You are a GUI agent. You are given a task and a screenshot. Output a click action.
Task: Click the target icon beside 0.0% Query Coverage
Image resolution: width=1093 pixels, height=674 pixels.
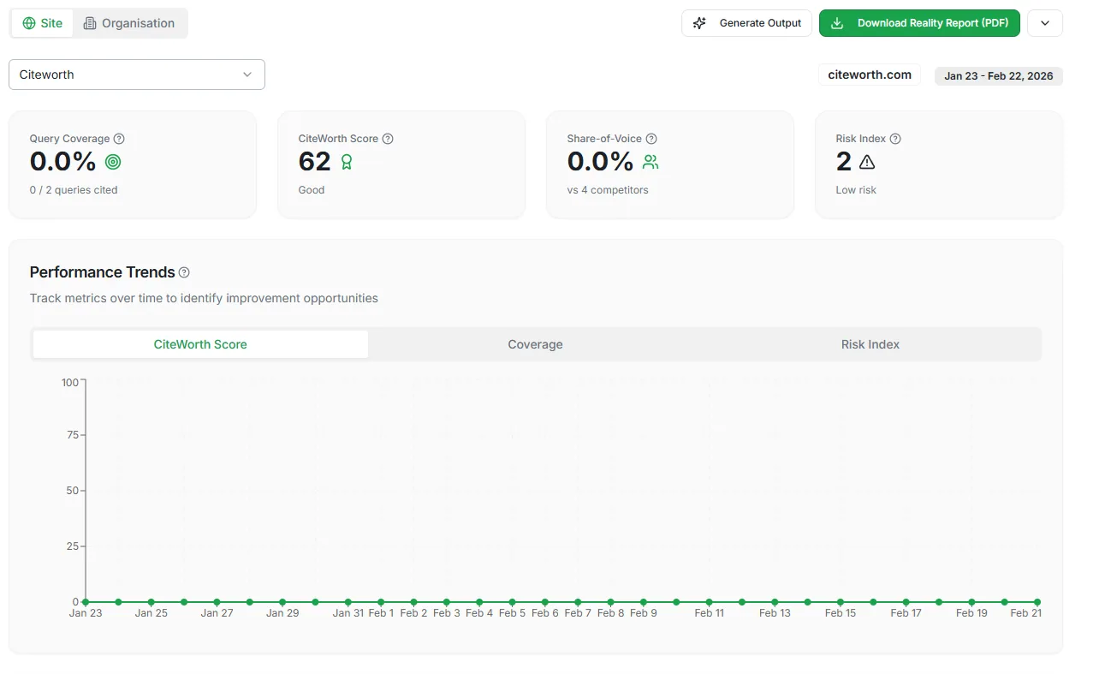pyautogui.click(x=113, y=161)
